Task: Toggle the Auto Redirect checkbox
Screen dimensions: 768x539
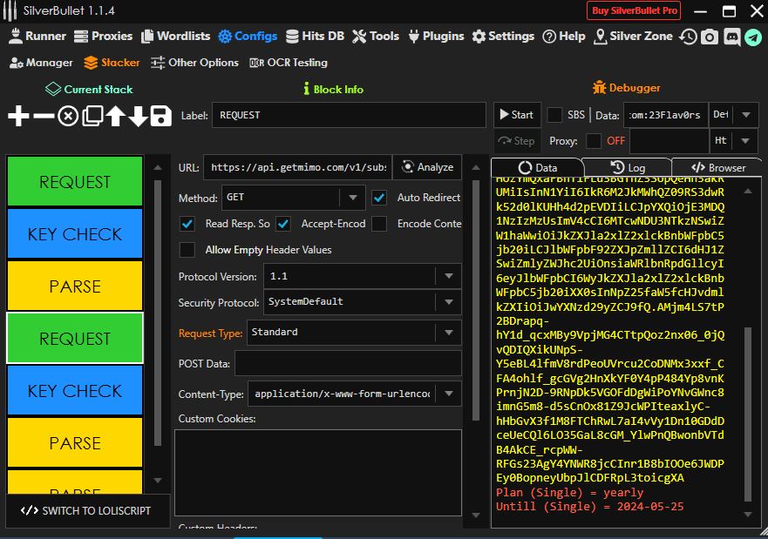Action: coord(379,198)
